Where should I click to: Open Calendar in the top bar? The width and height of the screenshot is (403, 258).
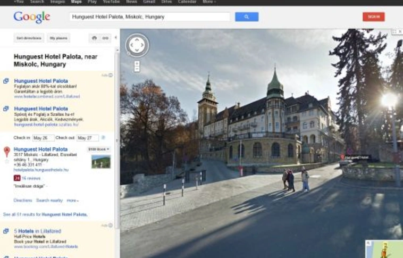(x=187, y=2)
